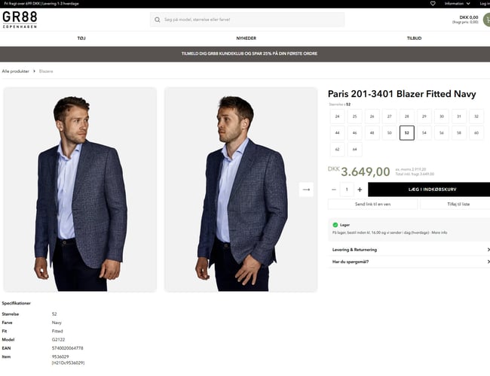This screenshot has width=490, height=376.
Task: Choose size 54
Action: click(424, 133)
